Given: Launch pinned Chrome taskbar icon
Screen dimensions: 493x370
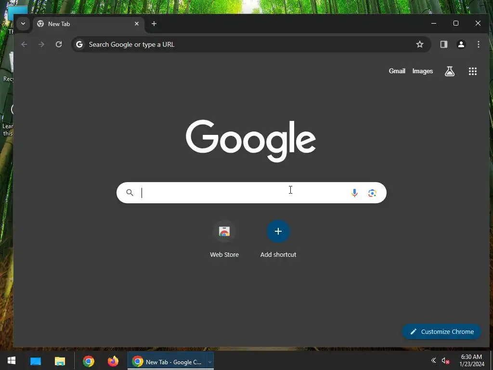Looking at the screenshot, I should (x=89, y=361).
